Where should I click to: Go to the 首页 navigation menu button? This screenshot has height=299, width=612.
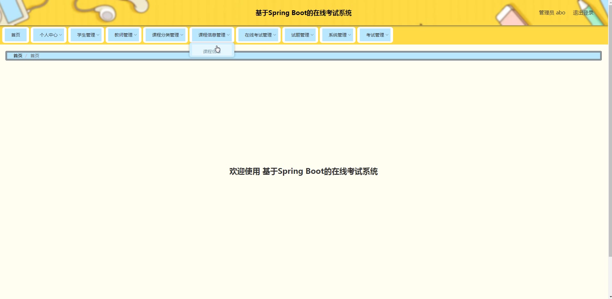click(16, 35)
